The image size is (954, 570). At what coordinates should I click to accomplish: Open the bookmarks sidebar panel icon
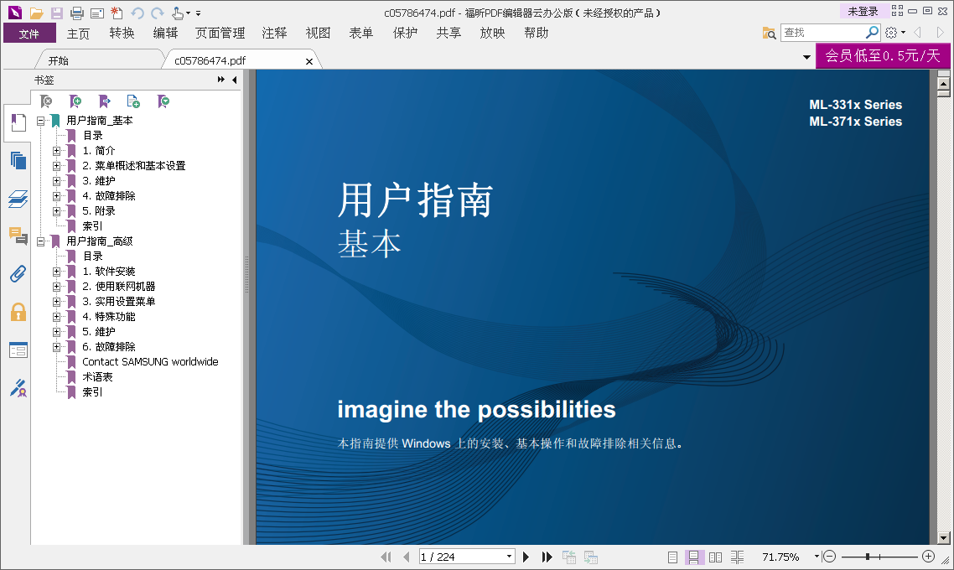18,123
